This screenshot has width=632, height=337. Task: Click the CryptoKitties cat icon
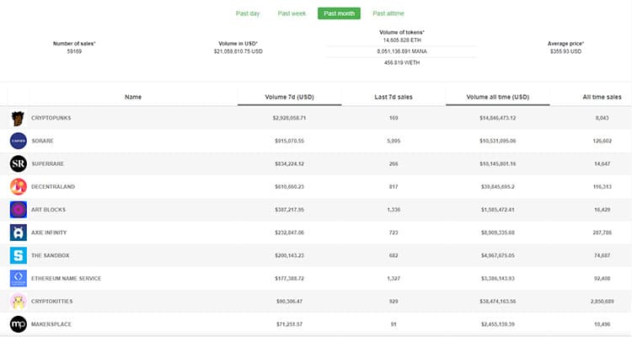pyautogui.click(x=19, y=302)
